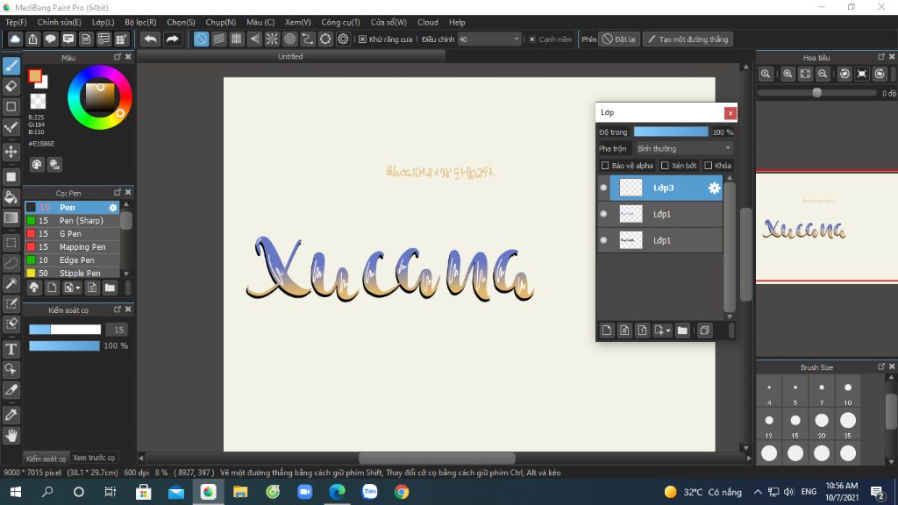Viewport: 898px width, 505px height.
Task: Add a new layer in Lớp panel
Action: click(x=607, y=331)
